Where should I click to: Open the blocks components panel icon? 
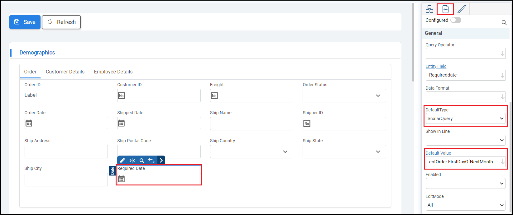tap(429, 9)
